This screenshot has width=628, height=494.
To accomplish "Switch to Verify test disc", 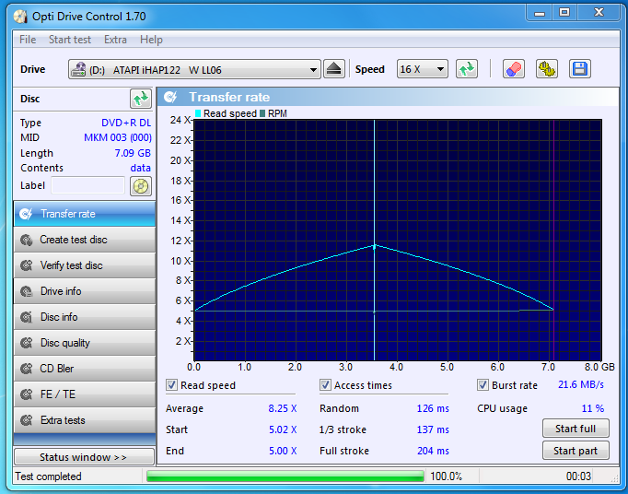I will click(85, 265).
